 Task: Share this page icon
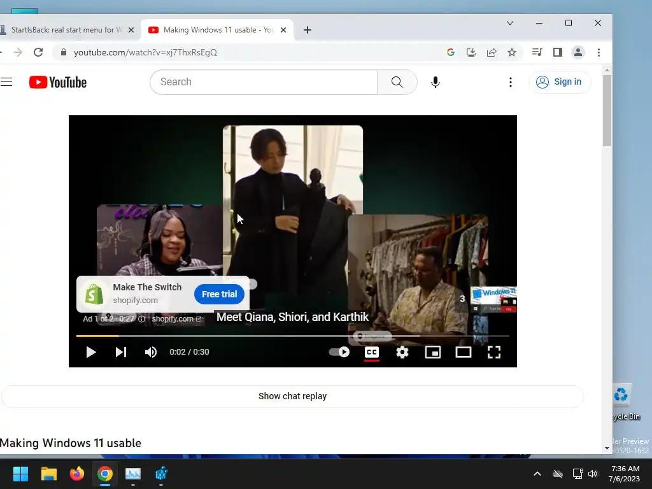tap(492, 52)
